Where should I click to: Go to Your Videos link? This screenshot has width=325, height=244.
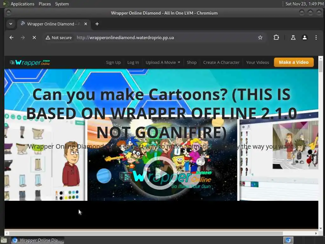[x=257, y=63]
